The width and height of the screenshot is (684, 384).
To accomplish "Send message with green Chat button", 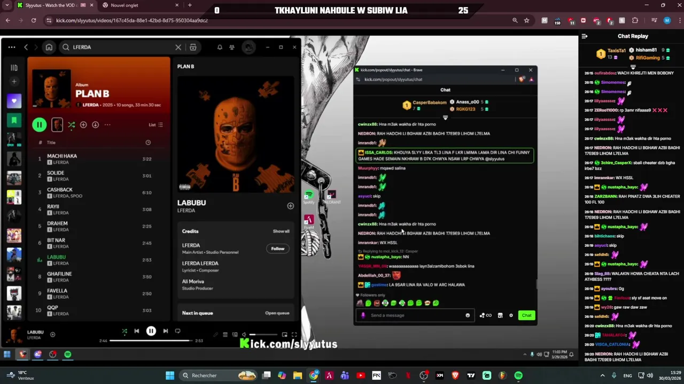I will [x=526, y=315].
